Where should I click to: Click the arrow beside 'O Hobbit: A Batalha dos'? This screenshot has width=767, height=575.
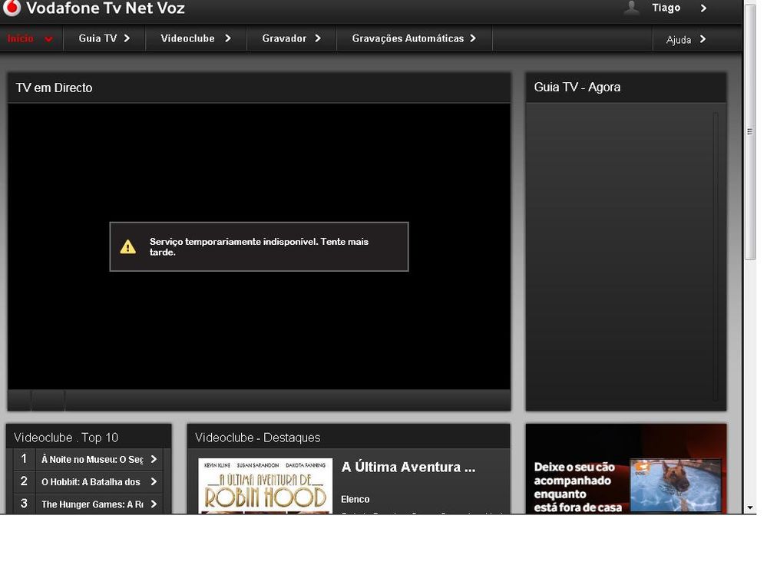coord(153,481)
